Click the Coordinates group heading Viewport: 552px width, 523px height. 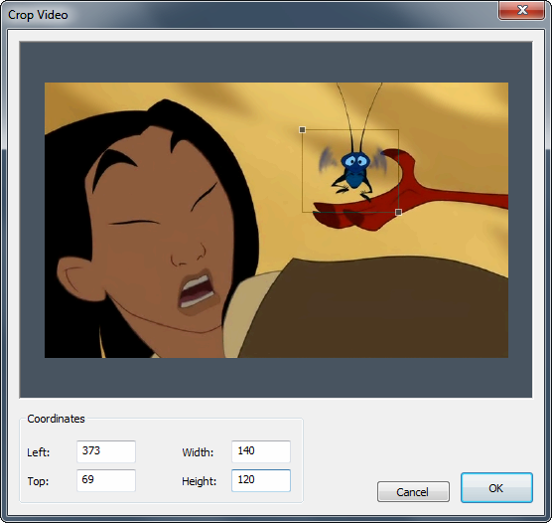coord(56,419)
